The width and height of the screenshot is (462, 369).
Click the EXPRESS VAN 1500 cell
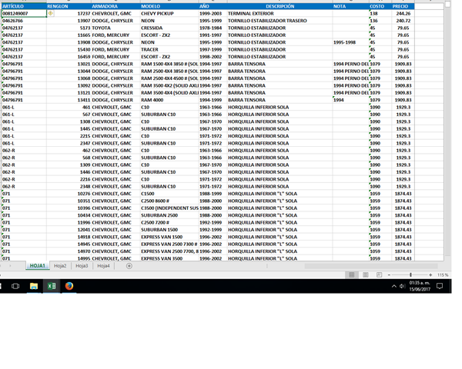[169, 237]
